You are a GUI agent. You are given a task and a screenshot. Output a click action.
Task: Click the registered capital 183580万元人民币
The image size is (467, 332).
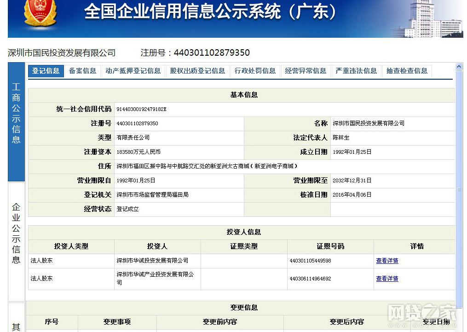click(138, 152)
